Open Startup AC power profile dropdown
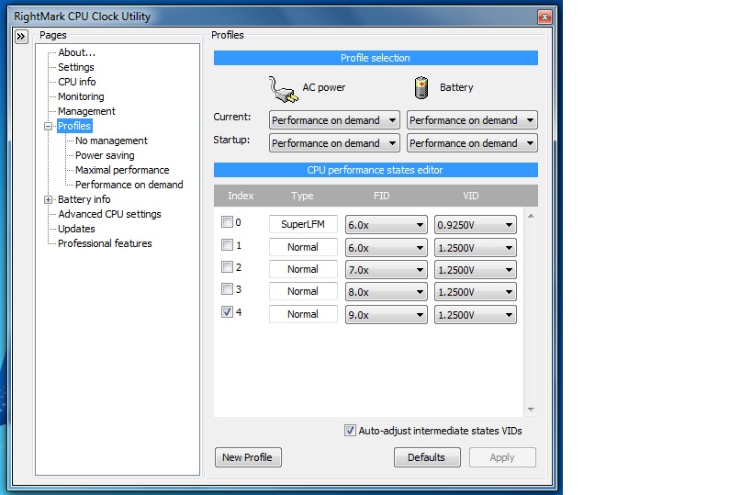752x495 pixels. coord(334,143)
